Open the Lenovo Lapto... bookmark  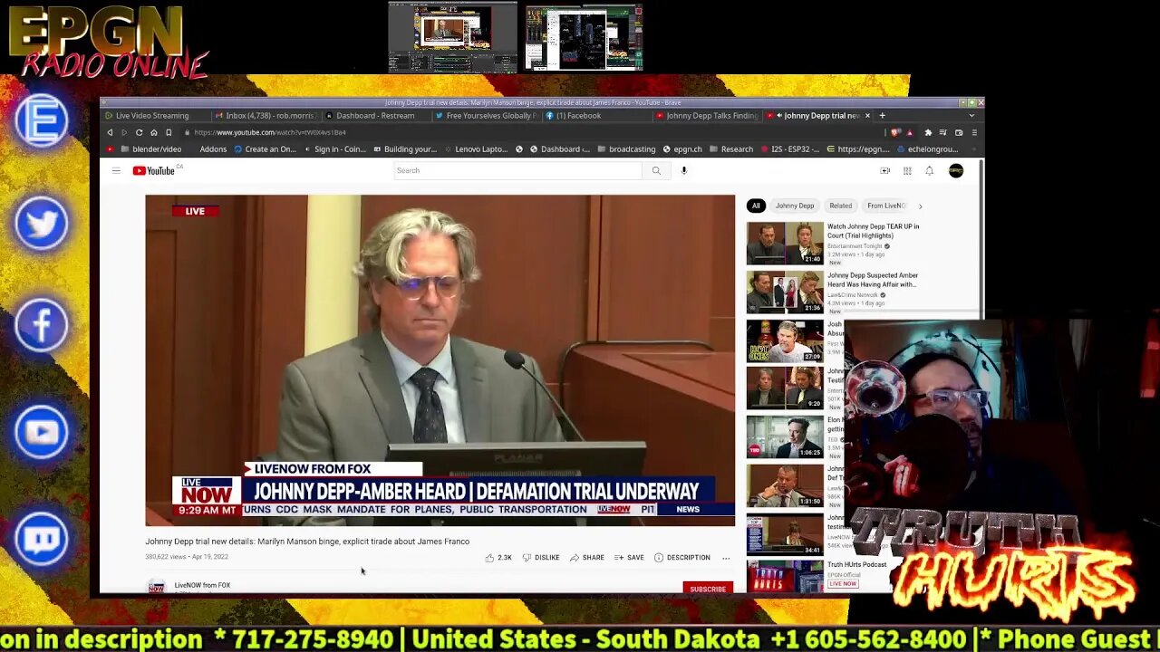[x=476, y=149]
